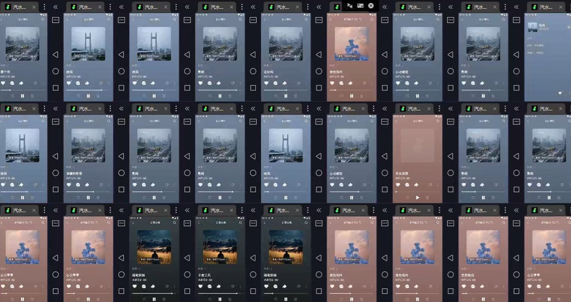The width and height of the screenshot is (571, 302).
Task: Open the play queue for "那个谁"
Action: (32, 96)
